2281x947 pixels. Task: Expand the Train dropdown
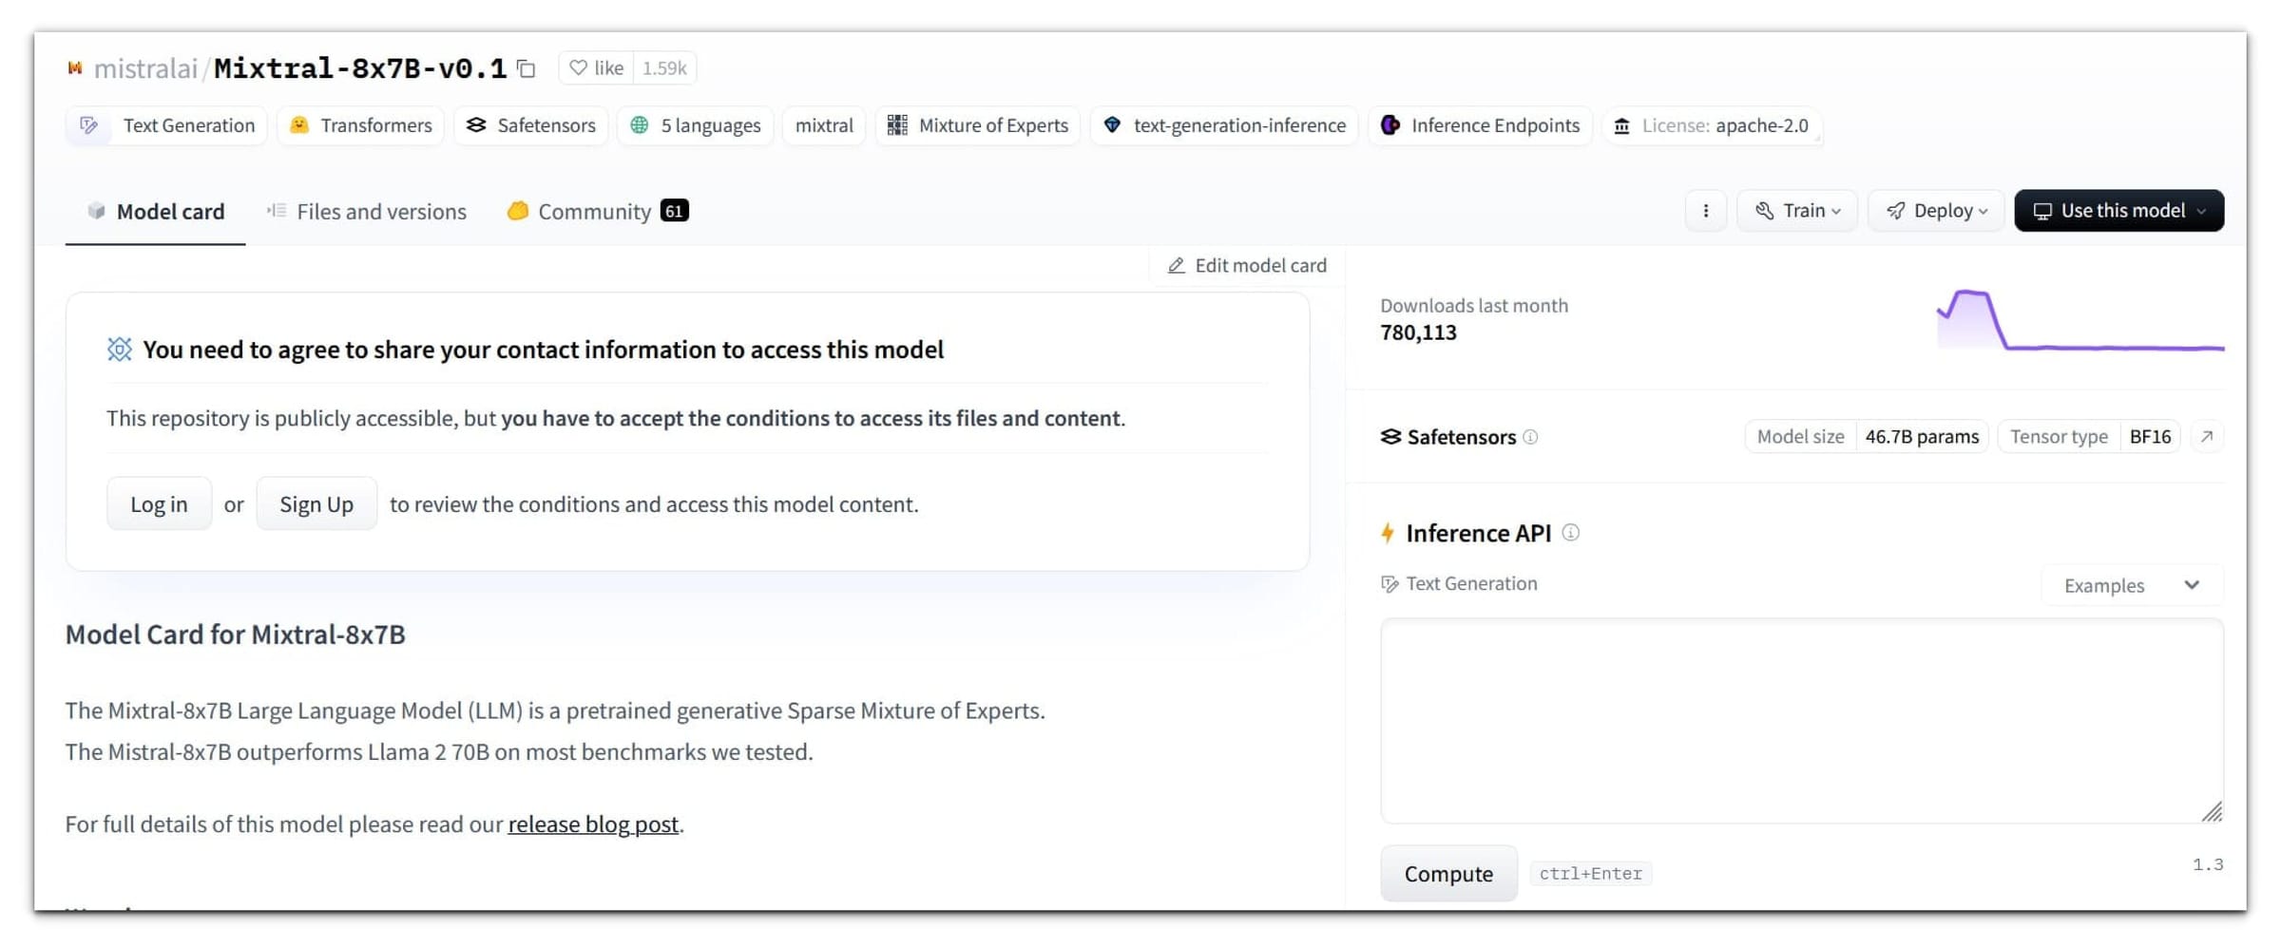click(x=1796, y=211)
